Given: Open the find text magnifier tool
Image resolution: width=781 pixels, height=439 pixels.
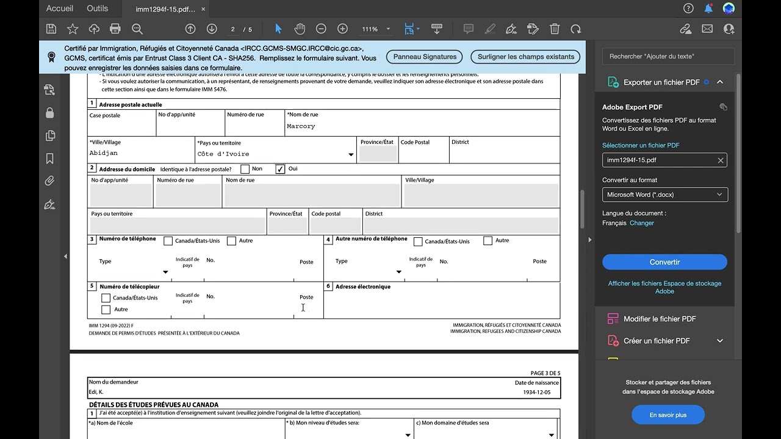Looking at the screenshot, I should 137,29.
